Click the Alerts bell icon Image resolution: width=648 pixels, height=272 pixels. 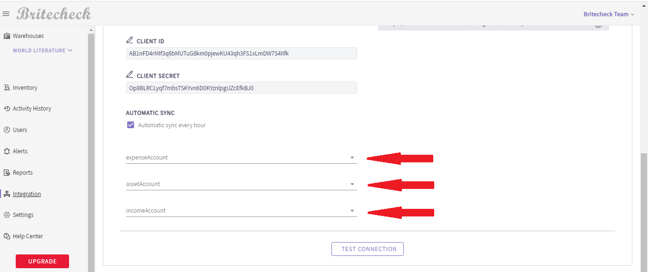pos(7,151)
